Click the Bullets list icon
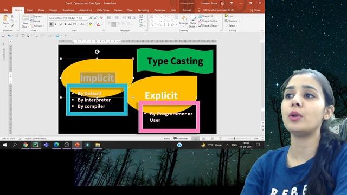 109,18
